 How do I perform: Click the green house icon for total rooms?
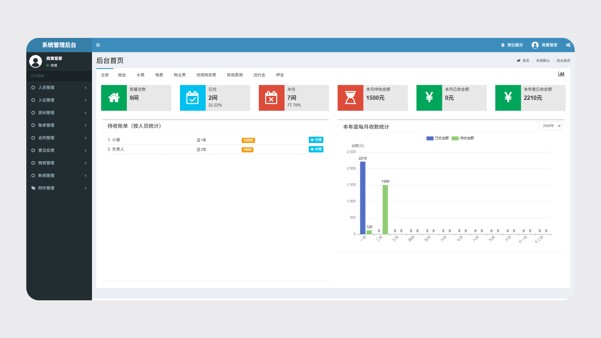114,98
